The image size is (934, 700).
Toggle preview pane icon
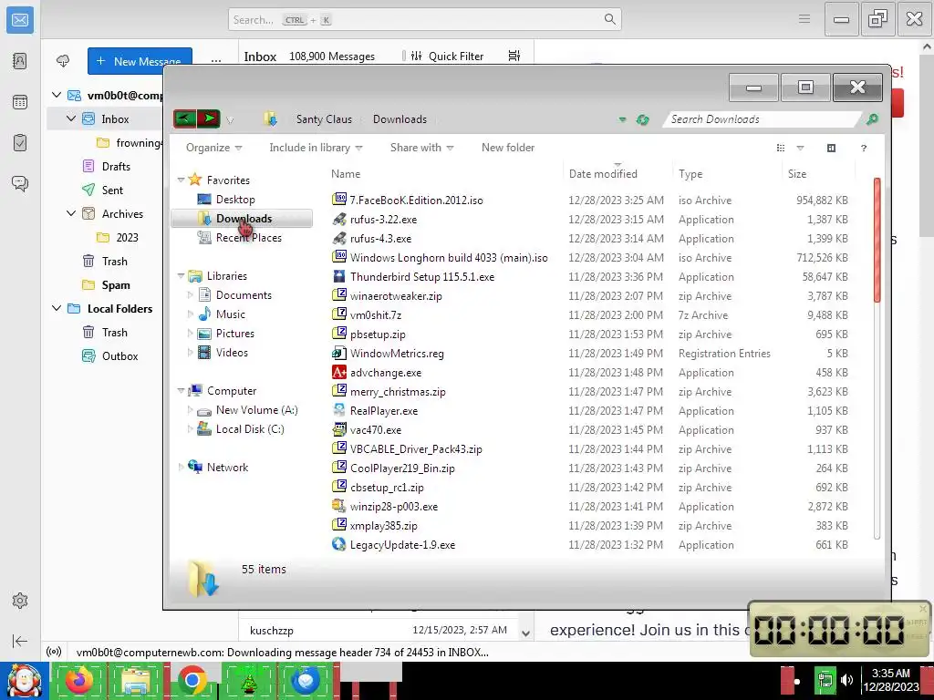tap(831, 148)
